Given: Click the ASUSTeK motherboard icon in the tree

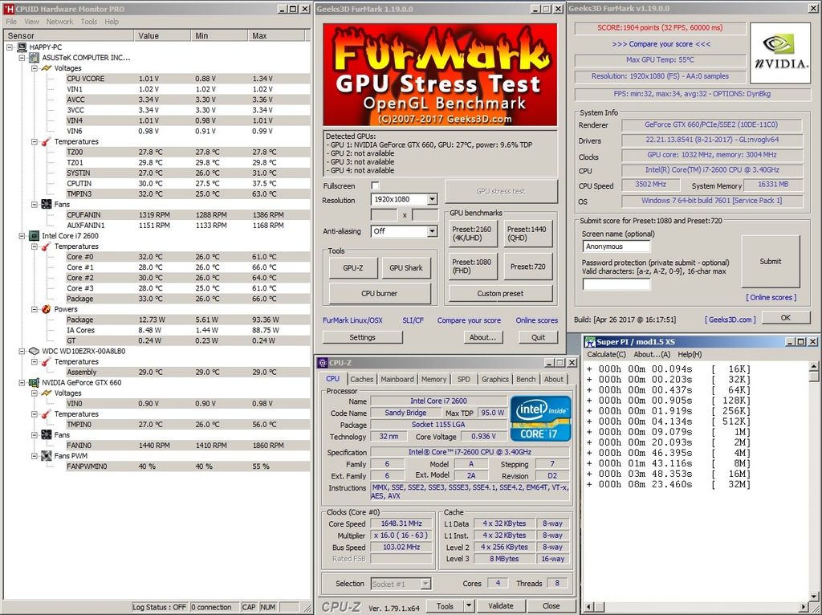Looking at the screenshot, I should tap(34, 58).
